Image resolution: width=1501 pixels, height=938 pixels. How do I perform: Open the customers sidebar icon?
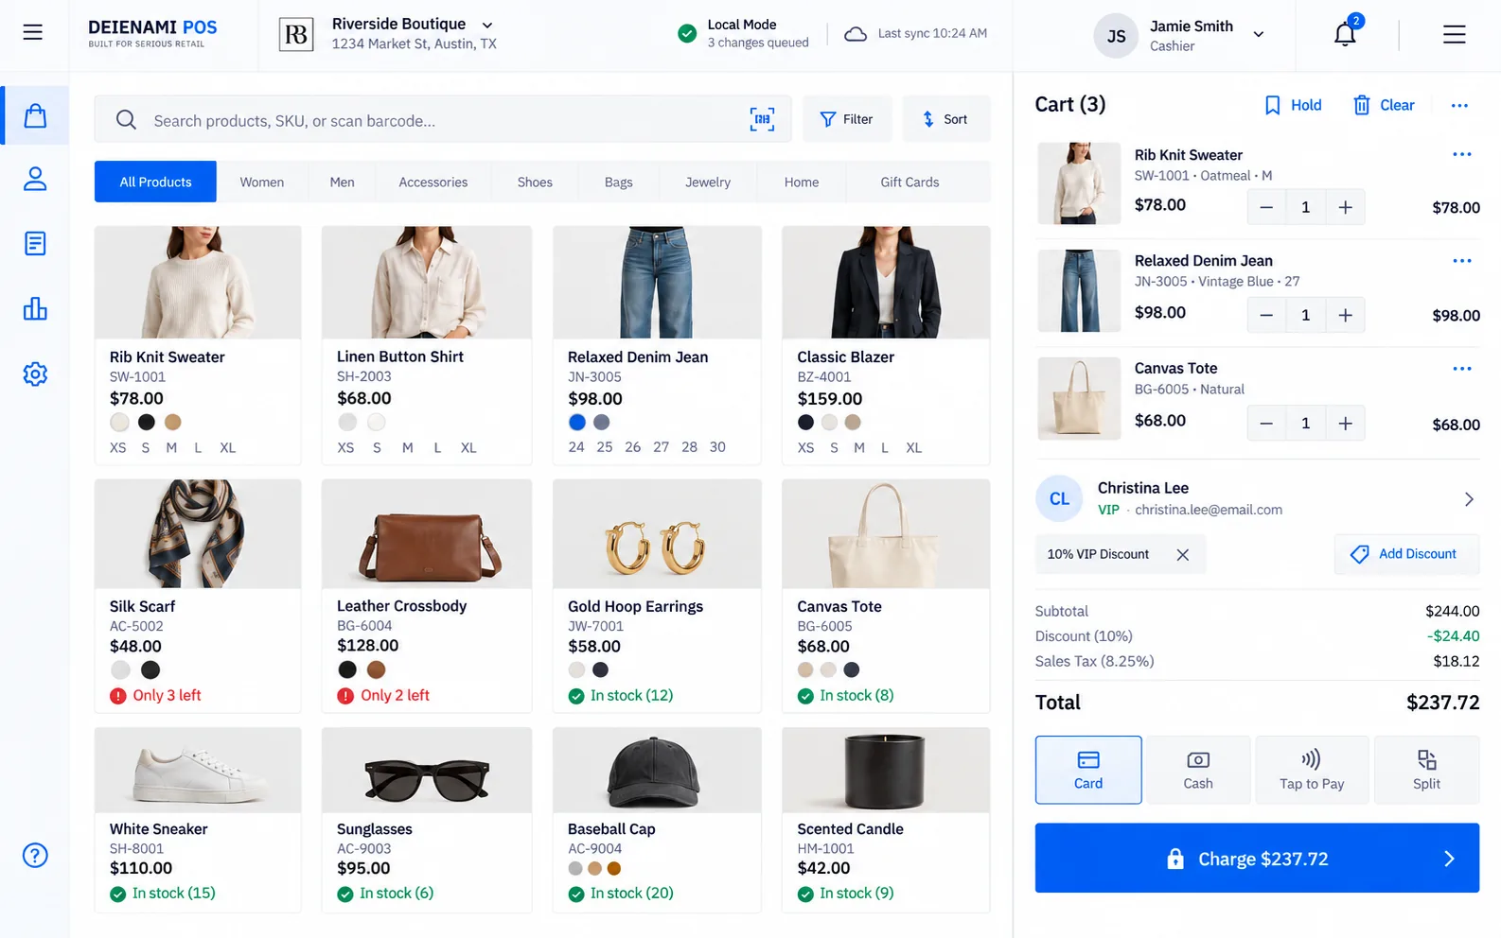point(35,179)
